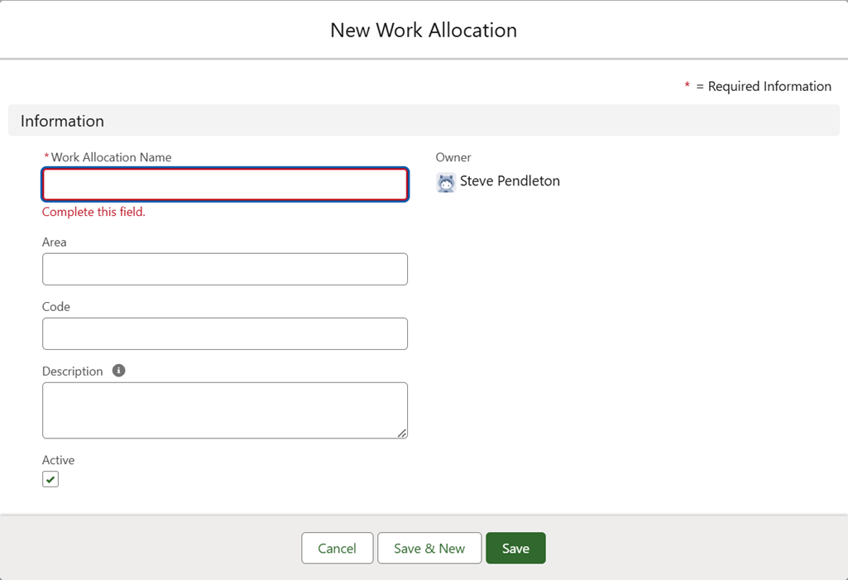Click the Work Allocation Name label
The image size is (848, 580).
[111, 157]
